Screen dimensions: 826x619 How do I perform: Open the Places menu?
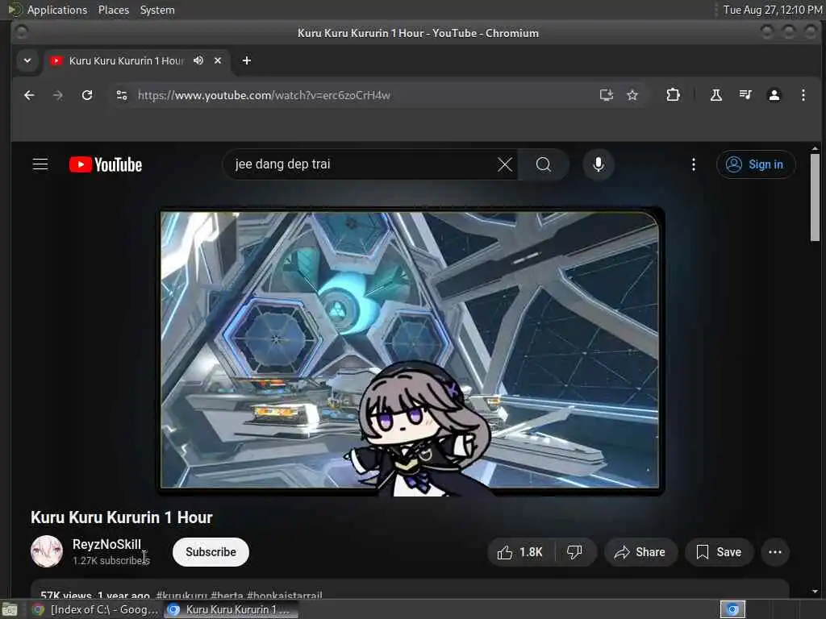[114, 10]
